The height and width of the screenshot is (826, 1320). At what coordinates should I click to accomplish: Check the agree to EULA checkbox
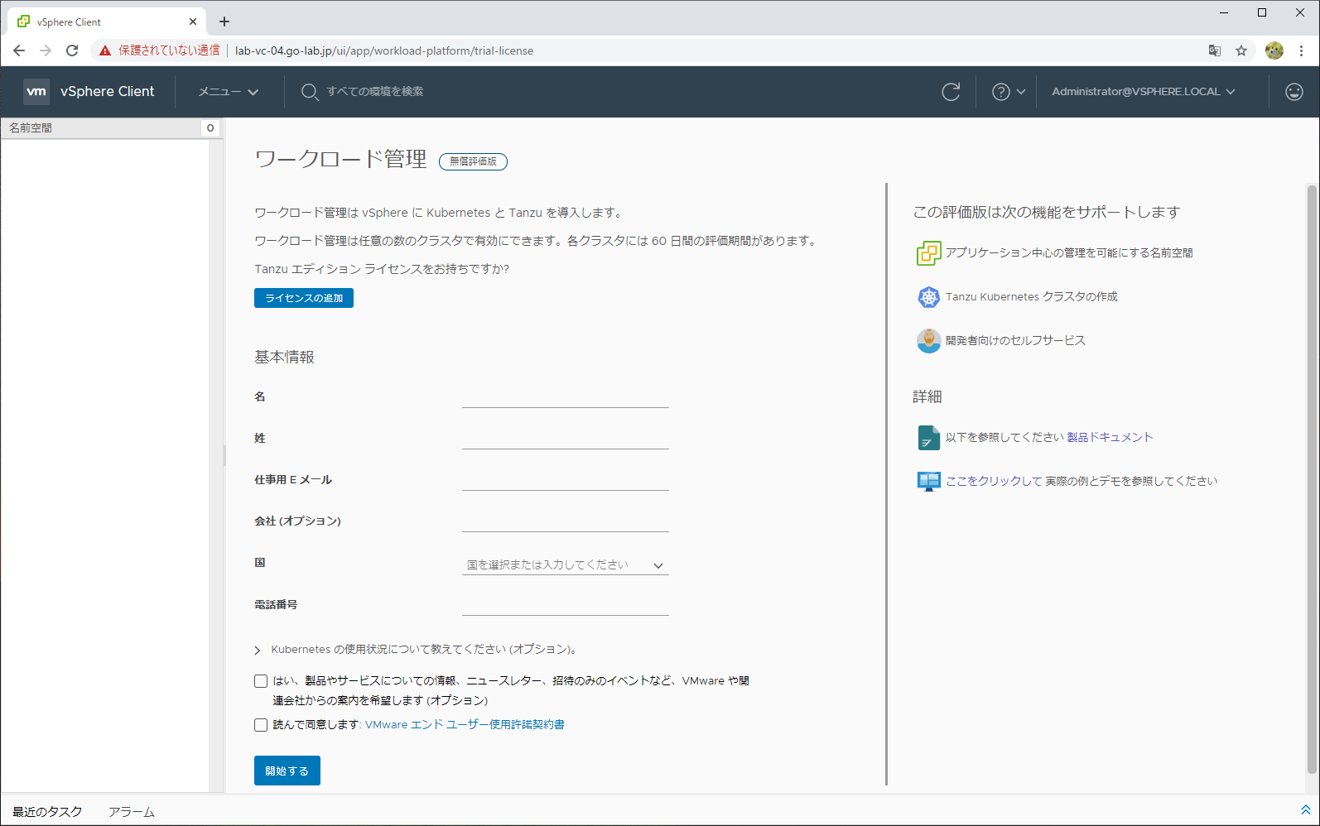pos(261,725)
